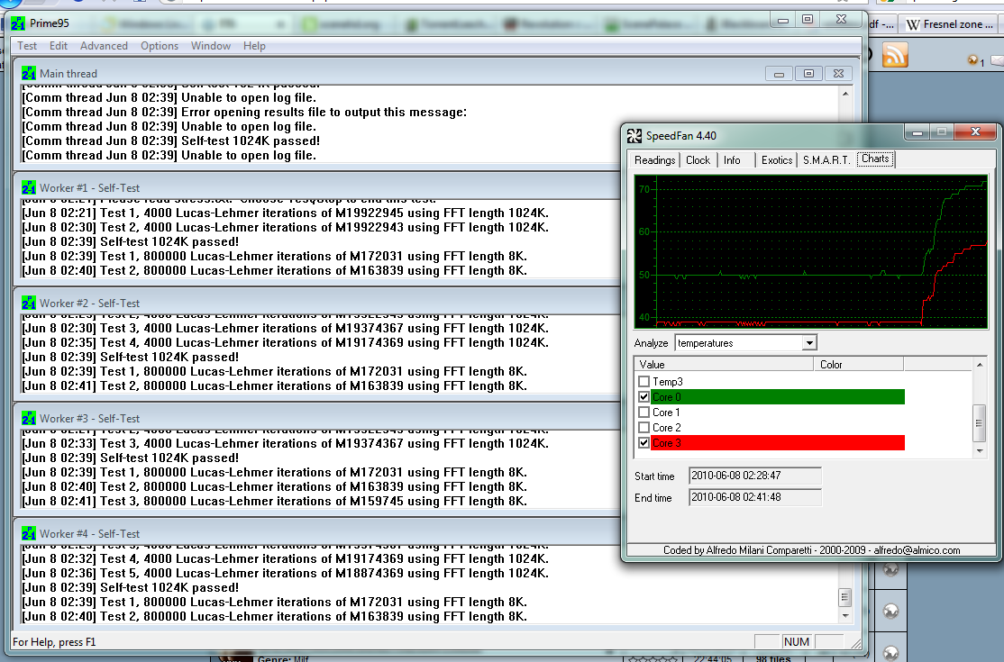Click the Worker #1 Self-Test window icon
The image size is (1004, 662).
(29, 188)
